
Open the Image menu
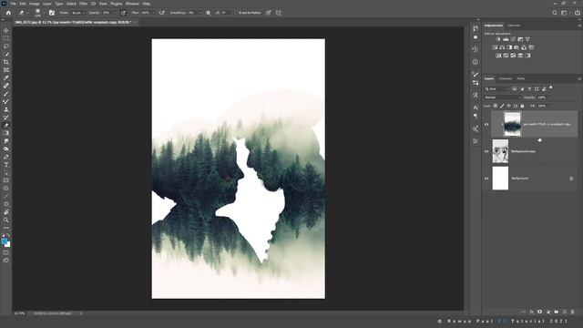(35, 4)
